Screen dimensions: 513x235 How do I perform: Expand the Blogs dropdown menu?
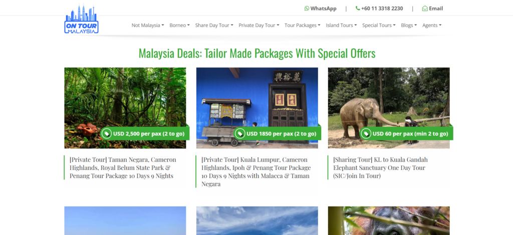click(x=409, y=25)
